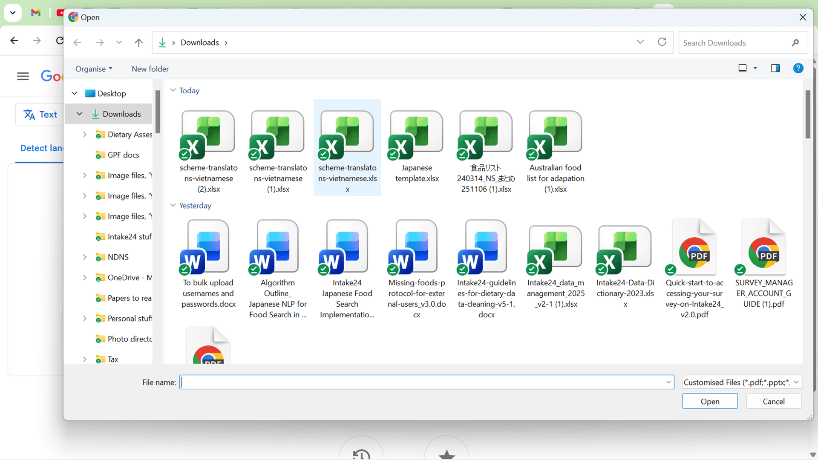Toggle the preview pane icon
Image resolution: width=818 pixels, height=460 pixels.
(x=775, y=68)
